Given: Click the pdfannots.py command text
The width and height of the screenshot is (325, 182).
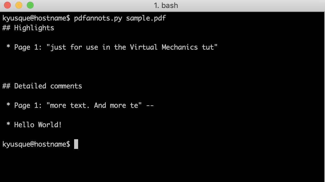Looking at the screenshot, I should coord(98,18).
